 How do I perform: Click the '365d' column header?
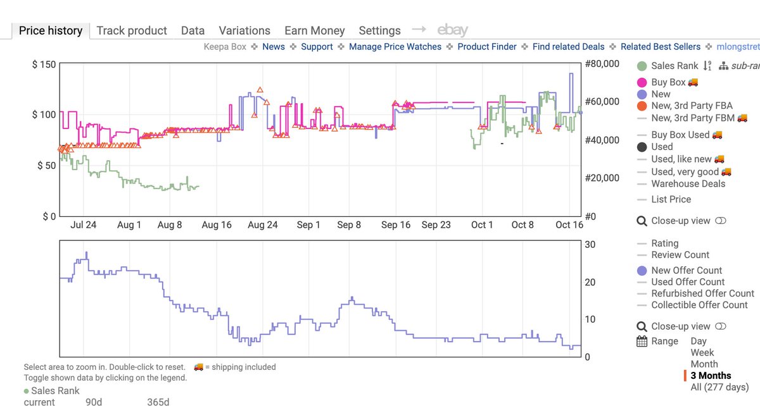pos(158,402)
